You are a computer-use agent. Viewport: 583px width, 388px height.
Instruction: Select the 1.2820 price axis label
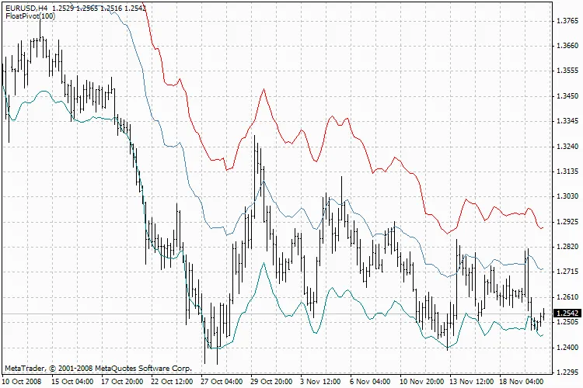pos(567,247)
